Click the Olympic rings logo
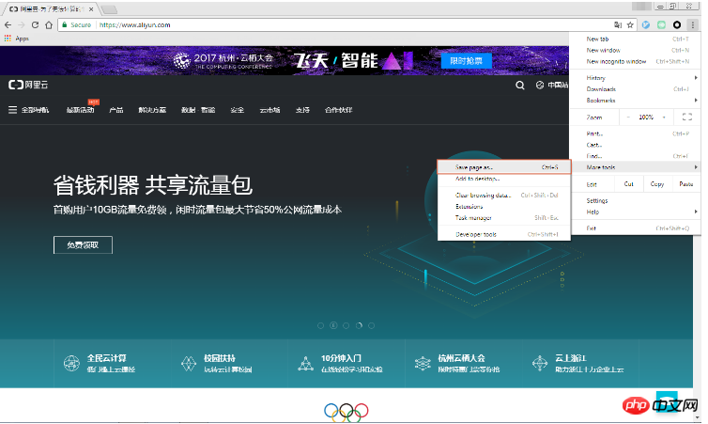 point(346,412)
